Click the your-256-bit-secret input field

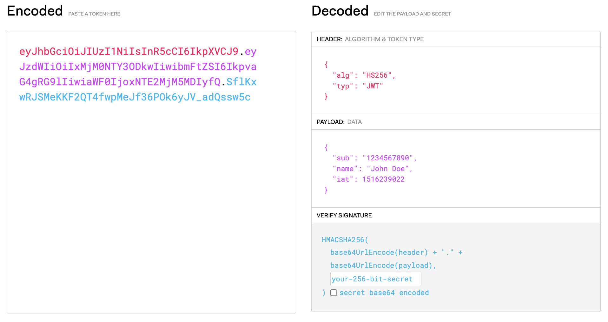(x=376, y=279)
